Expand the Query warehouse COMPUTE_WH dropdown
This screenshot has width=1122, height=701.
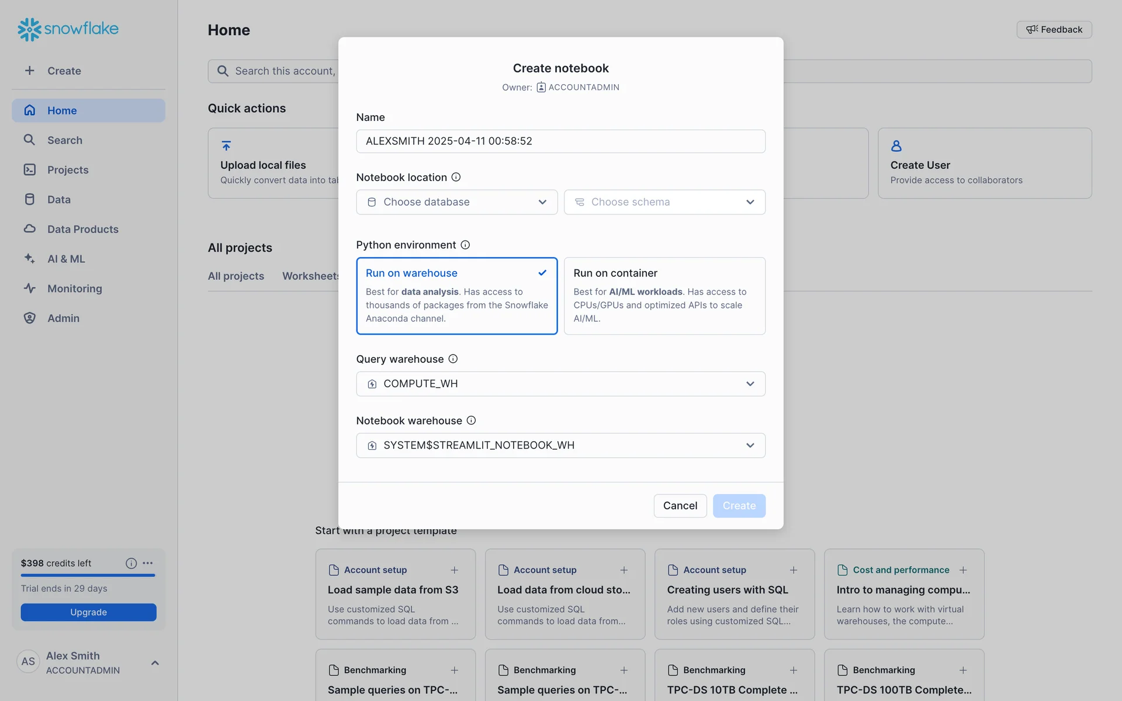tap(560, 384)
